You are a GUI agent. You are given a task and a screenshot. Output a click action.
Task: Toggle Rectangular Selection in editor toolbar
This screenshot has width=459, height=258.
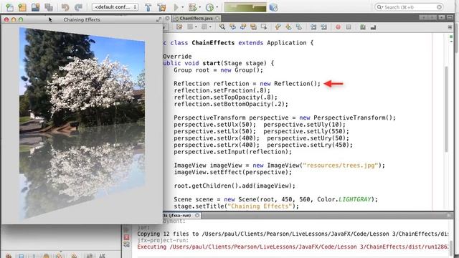click(264, 27)
